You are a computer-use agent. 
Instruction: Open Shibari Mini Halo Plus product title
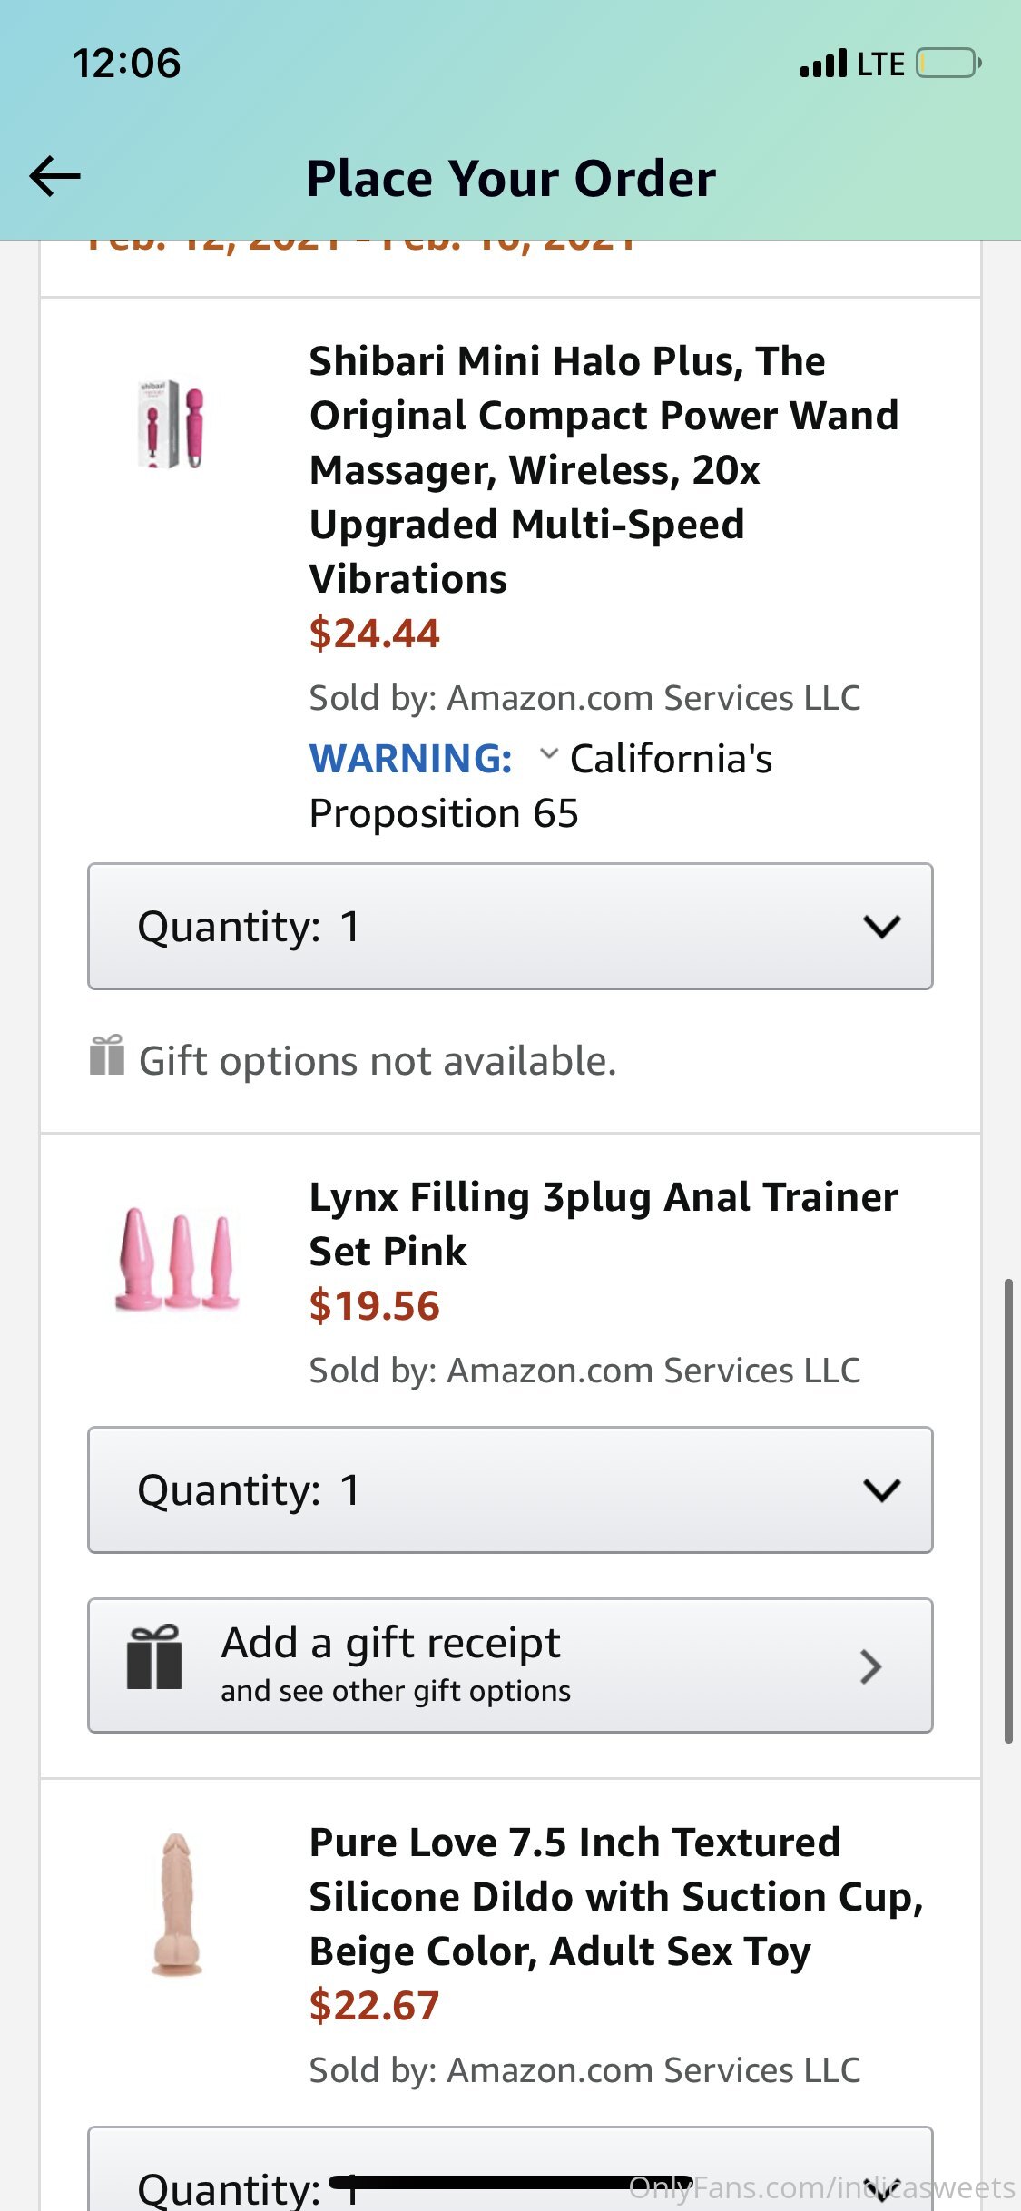(x=604, y=469)
